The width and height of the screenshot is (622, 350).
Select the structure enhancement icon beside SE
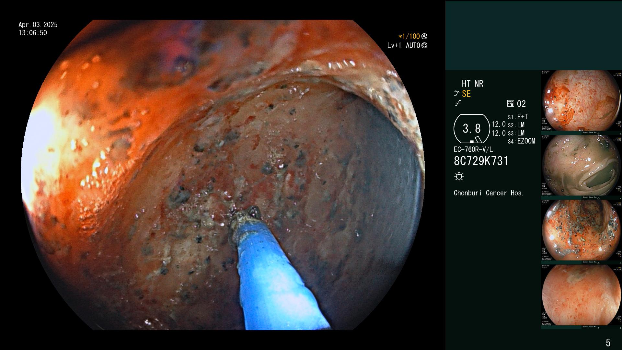457,94
